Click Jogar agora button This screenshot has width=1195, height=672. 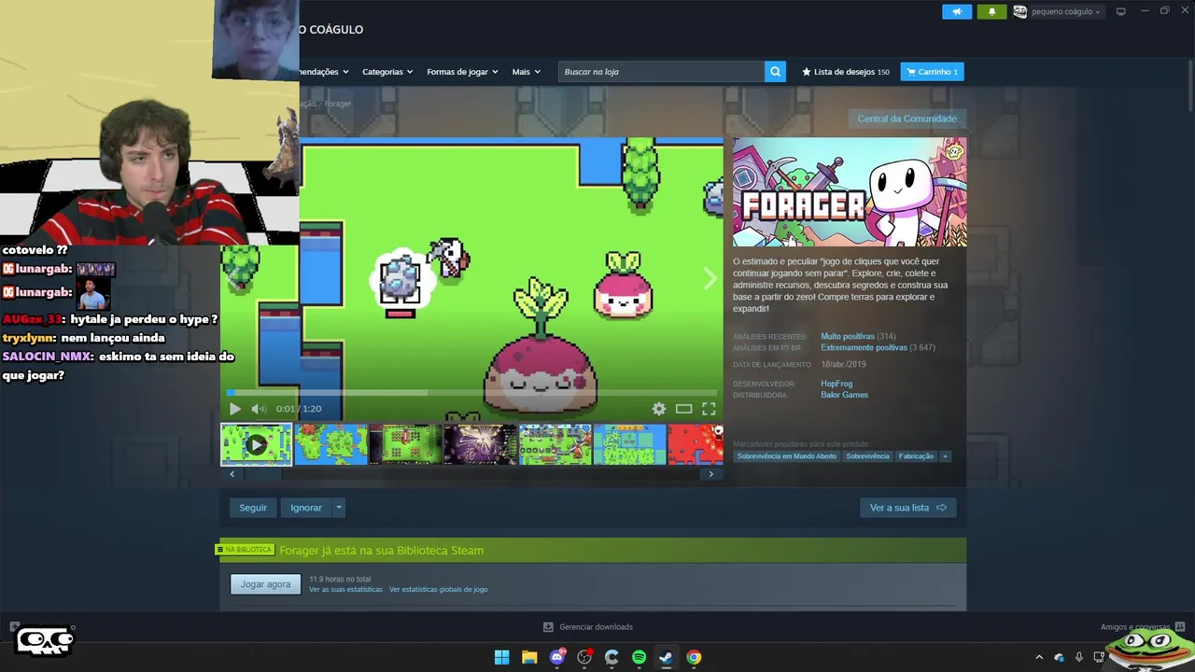265,584
